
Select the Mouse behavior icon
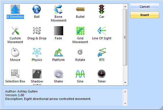pos(15,52)
